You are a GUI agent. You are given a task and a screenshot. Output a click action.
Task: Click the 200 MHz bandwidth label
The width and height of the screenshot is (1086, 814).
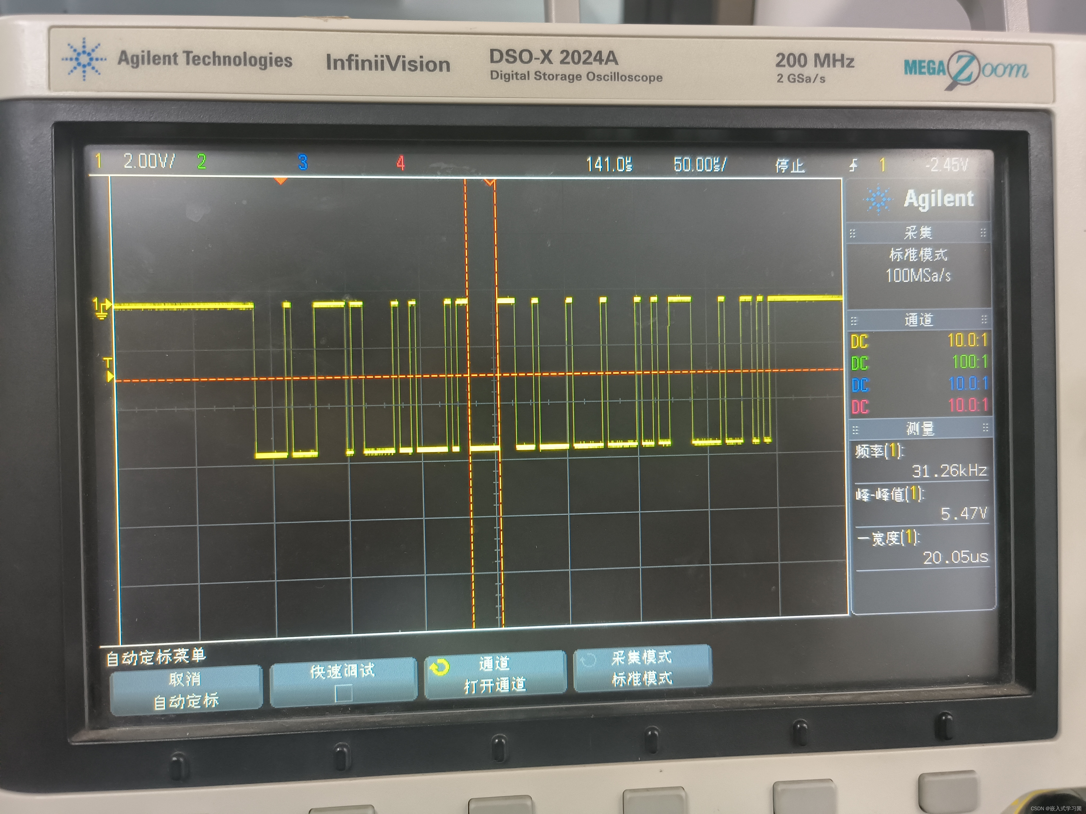point(814,61)
